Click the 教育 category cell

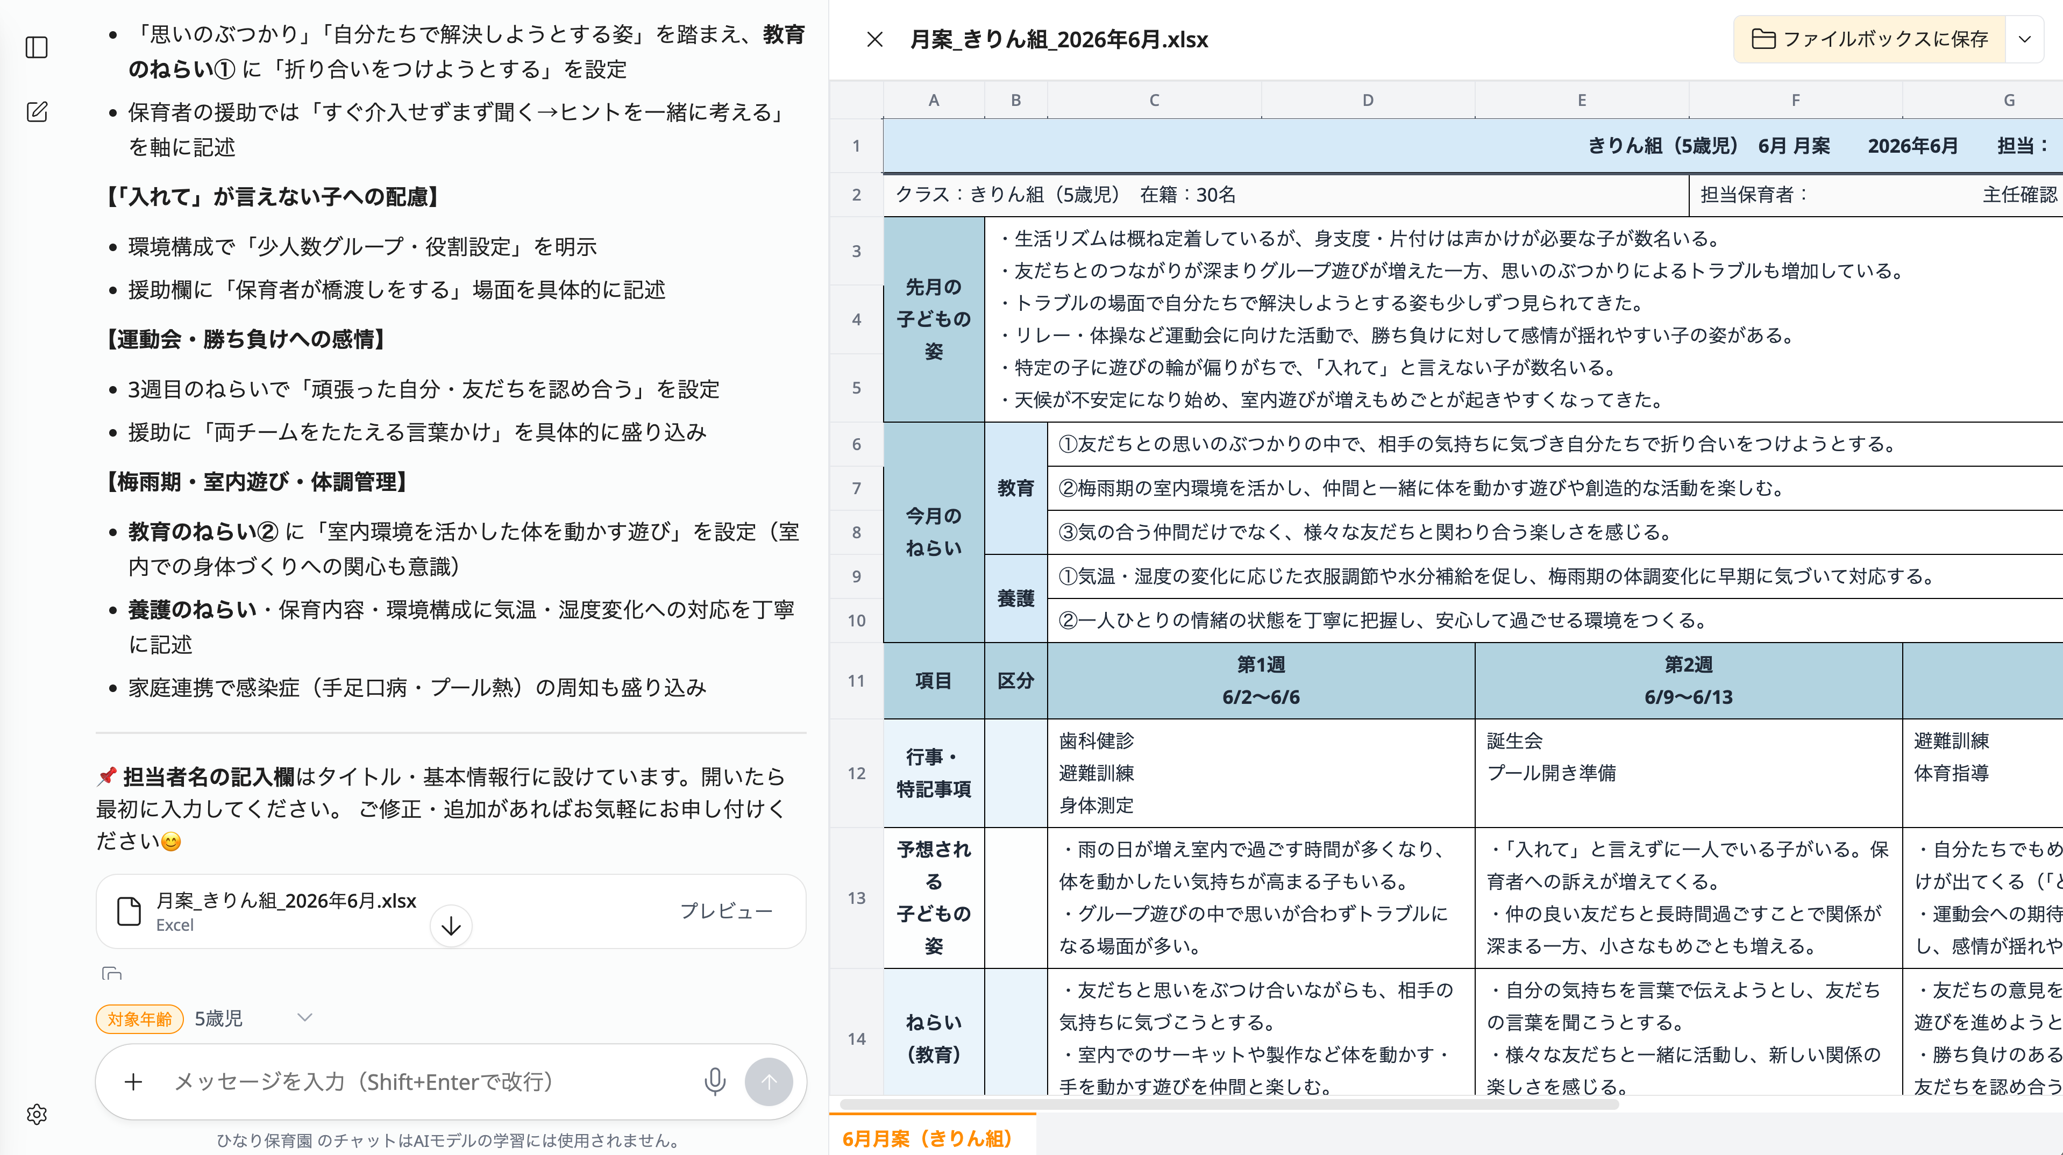tap(1015, 488)
